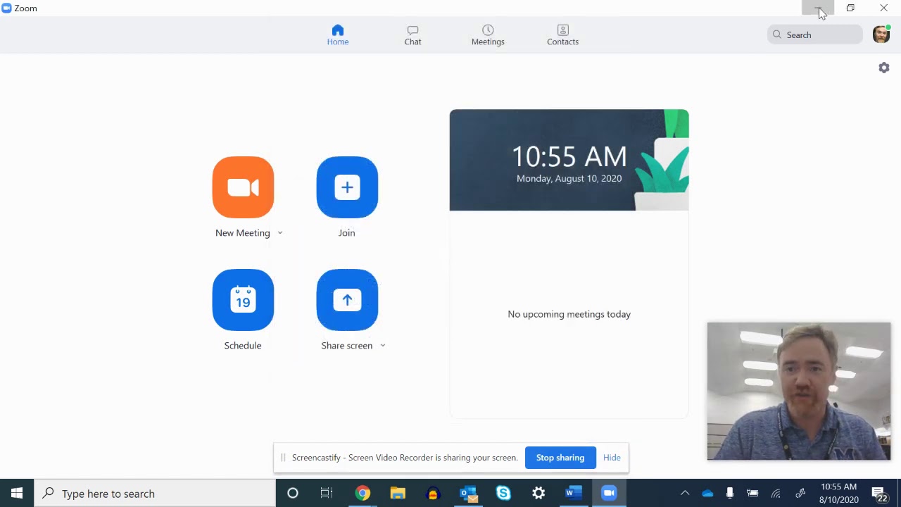The height and width of the screenshot is (507, 901).
Task: Switch to the Home tab
Action: tap(338, 35)
